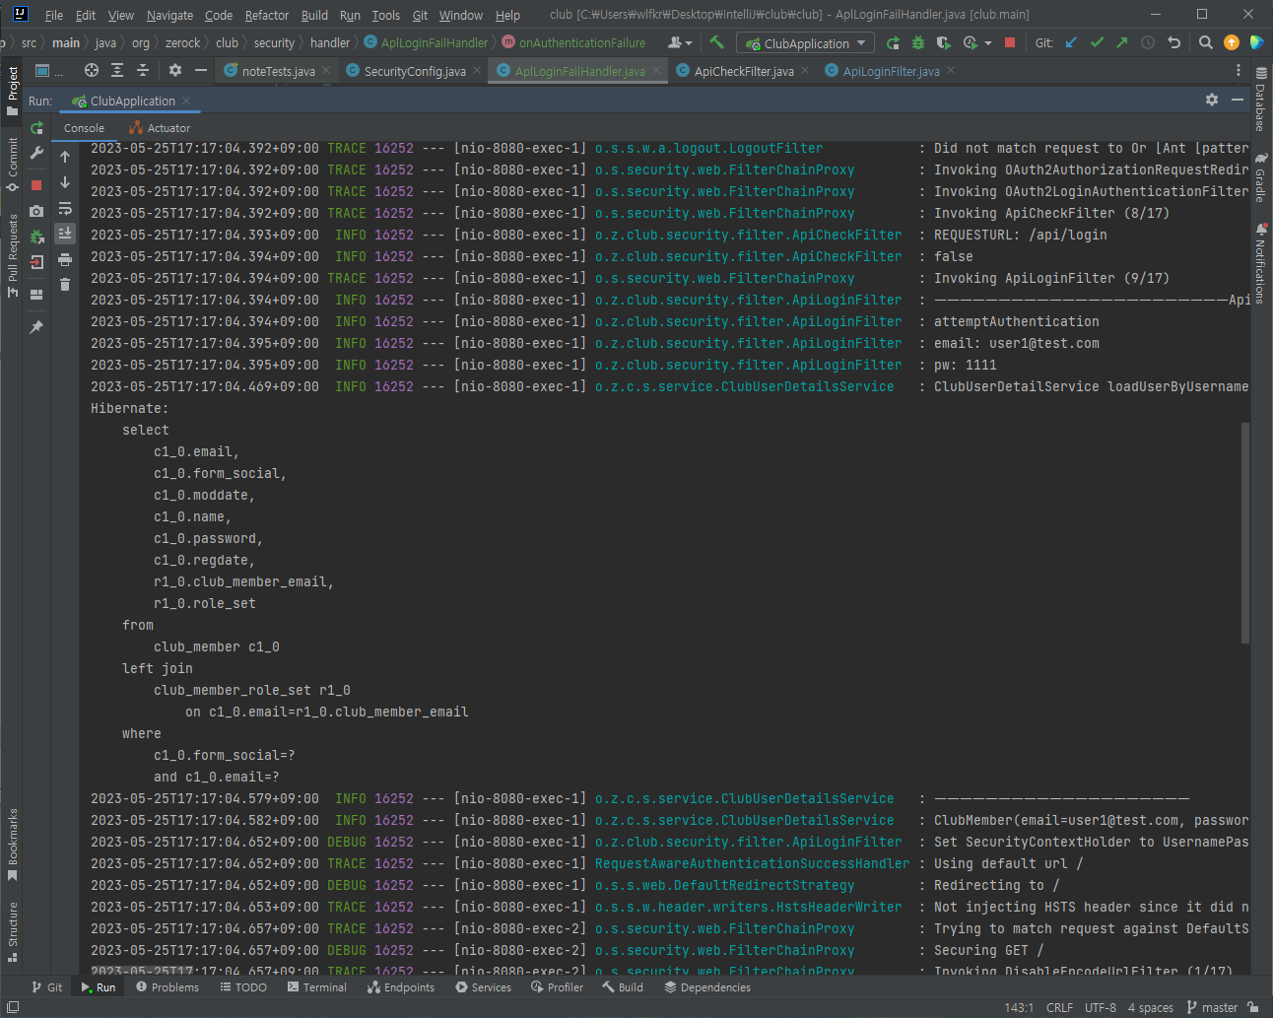Open the Profiler run options dropdown arrow
Screen dimensions: 1273x1018
988,42
